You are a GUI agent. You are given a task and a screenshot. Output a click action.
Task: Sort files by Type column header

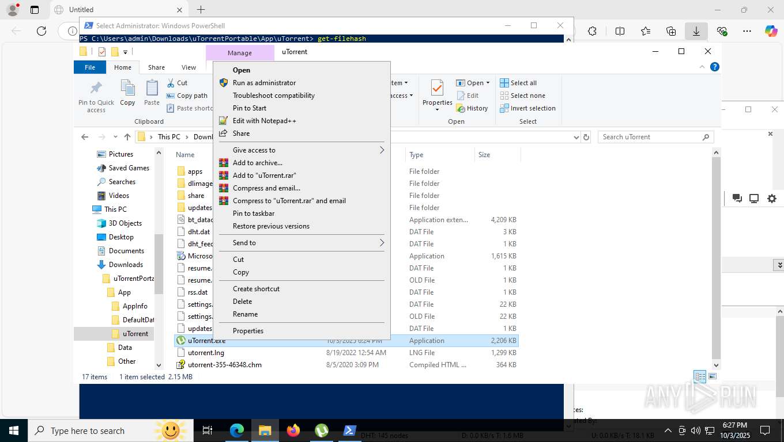[440, 155]
